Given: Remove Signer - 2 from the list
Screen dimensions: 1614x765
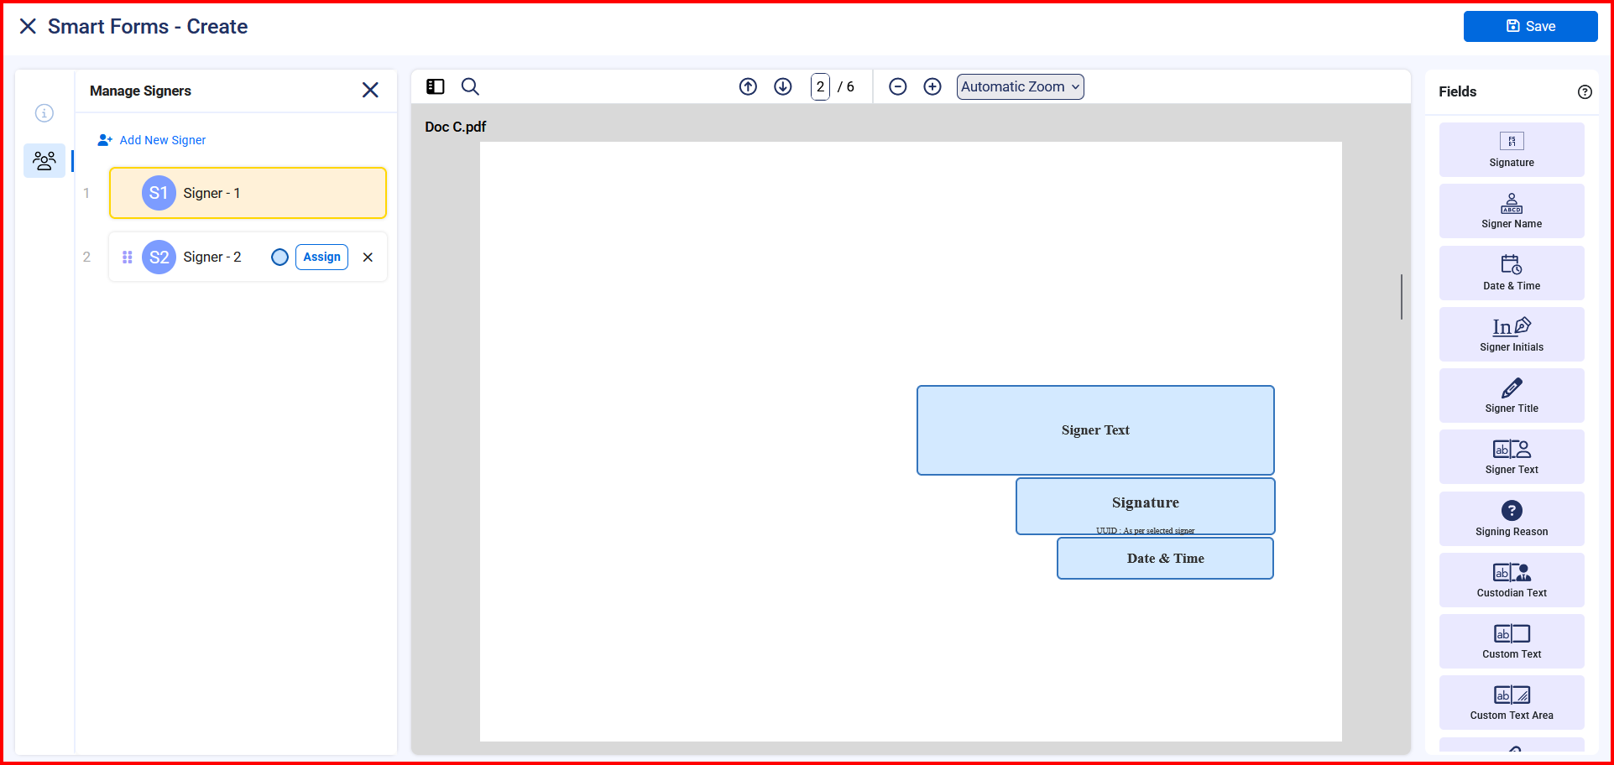Looking at the screenshot, I should click(368, 258).
